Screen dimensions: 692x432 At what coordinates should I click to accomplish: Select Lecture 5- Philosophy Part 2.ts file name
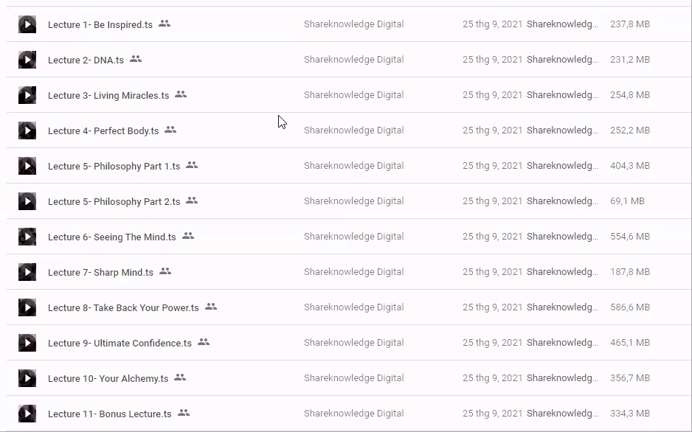[114, 201]
